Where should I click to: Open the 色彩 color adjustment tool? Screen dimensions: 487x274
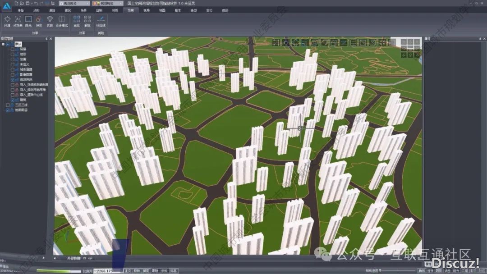coord(39,22)
